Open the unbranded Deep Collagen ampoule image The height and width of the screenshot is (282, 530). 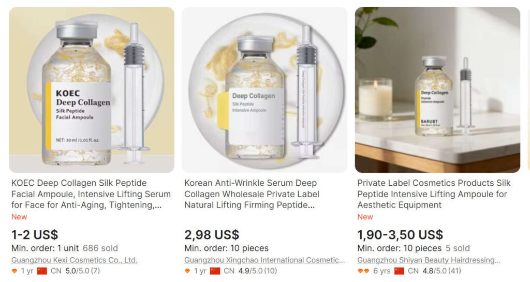264,90
